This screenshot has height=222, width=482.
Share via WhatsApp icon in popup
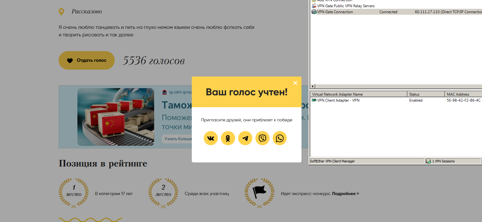[280, 138]
